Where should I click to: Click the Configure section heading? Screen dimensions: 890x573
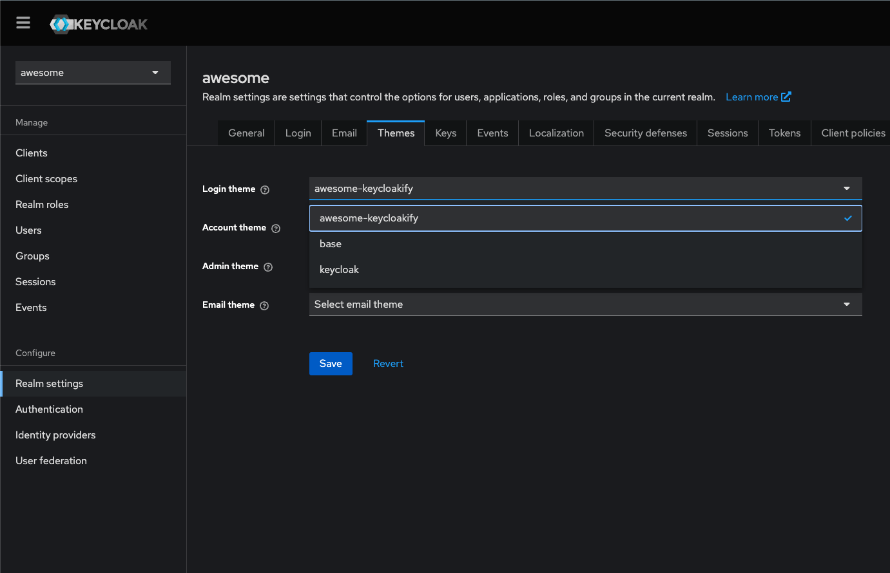(35, 353)
